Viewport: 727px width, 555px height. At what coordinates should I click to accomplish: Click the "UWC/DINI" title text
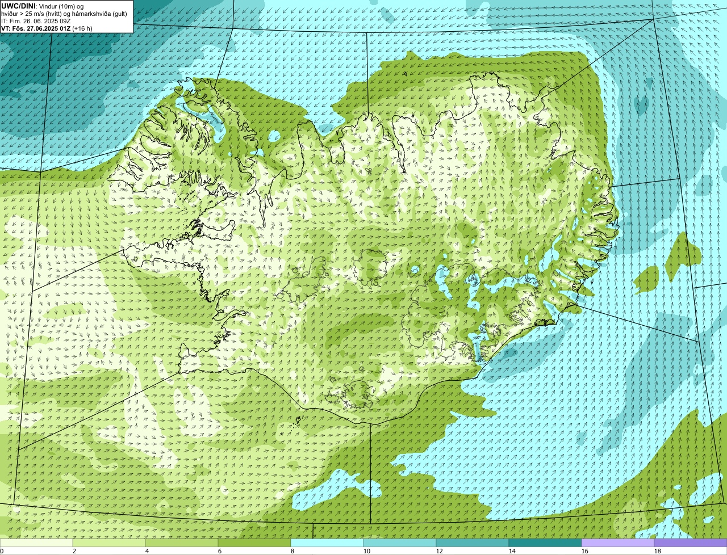pos(18,6)
